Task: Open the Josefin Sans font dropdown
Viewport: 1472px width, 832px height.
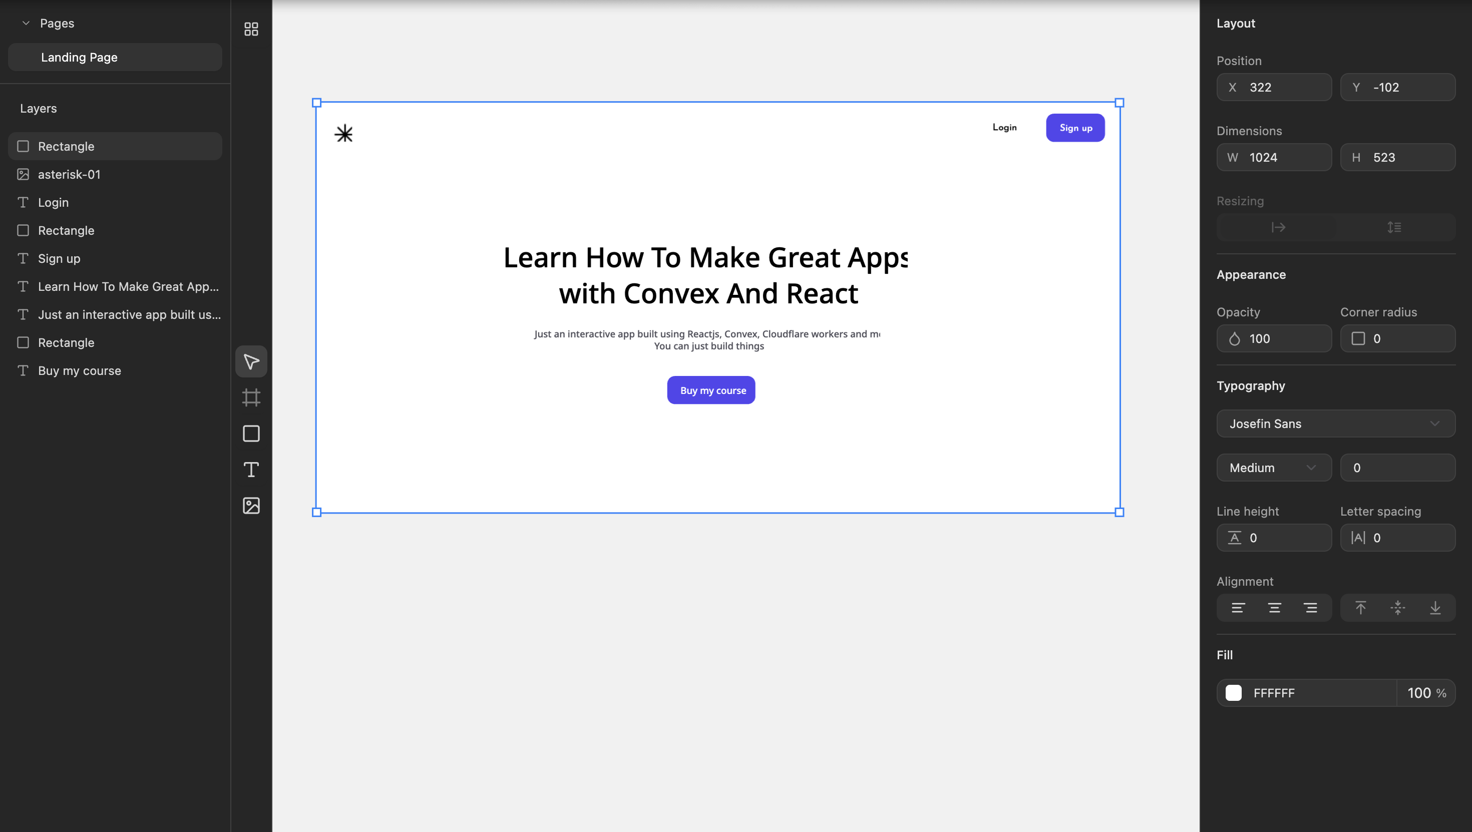Action: [1335, 424]
